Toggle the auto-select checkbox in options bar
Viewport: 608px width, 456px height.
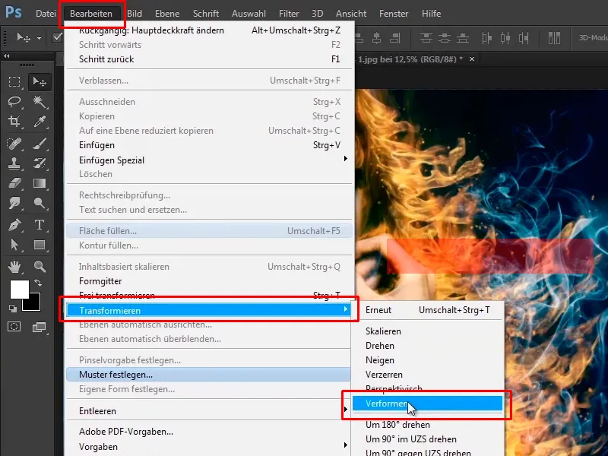click(58, 37)
